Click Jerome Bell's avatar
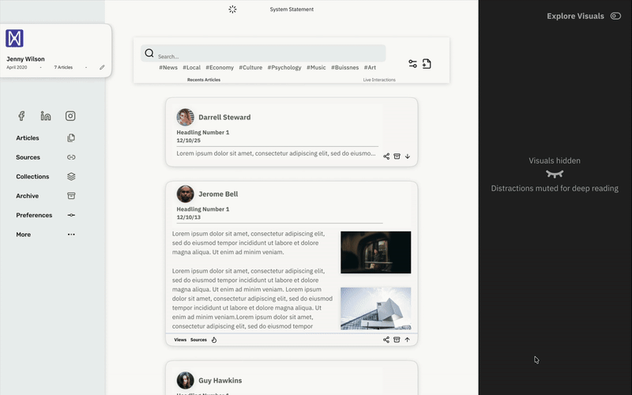 [186, 194]
